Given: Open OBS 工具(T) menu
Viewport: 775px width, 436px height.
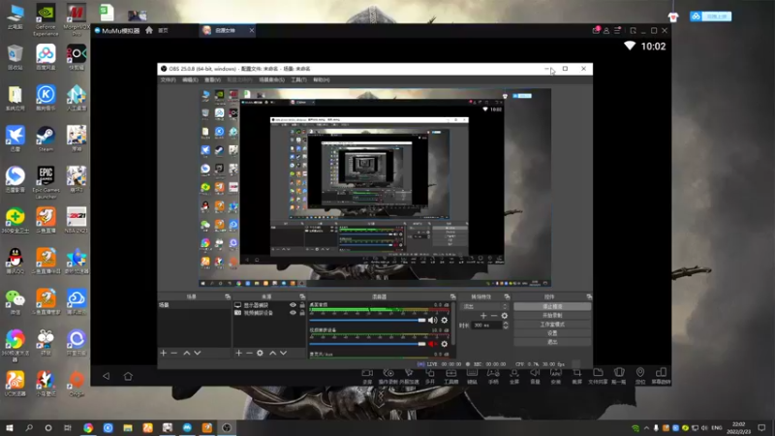Looking at the screenshot, I should (298, 79).
